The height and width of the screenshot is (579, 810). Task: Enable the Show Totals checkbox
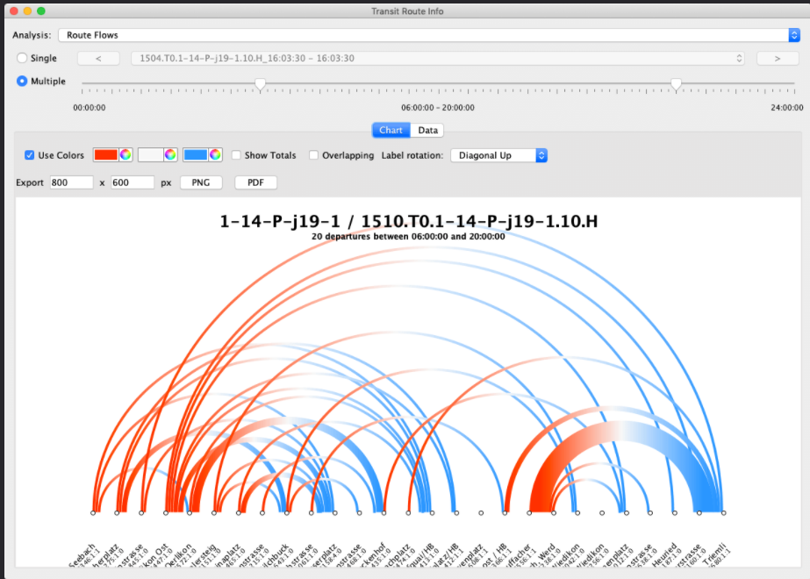click(236, 155)
